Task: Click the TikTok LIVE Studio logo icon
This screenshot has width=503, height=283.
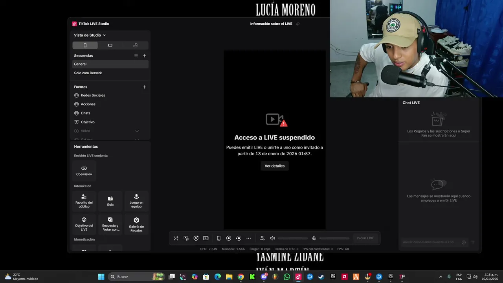Action: 74,24
